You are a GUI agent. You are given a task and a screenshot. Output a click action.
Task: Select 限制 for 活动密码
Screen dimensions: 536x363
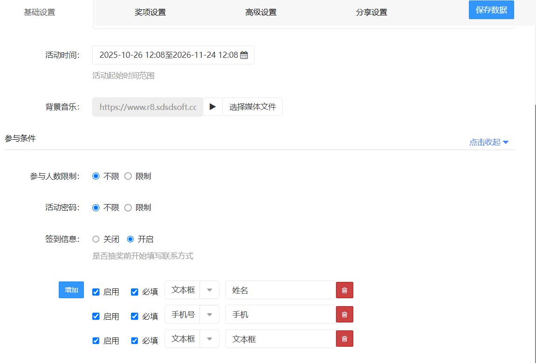click(x=128, y=208)
